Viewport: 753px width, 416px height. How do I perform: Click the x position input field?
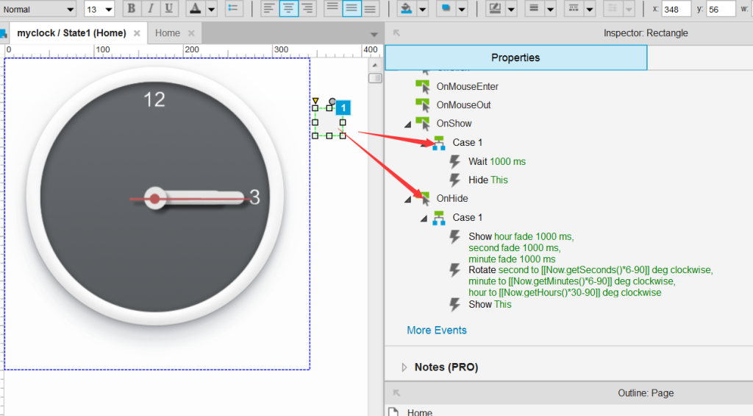[x=677, y=9]
